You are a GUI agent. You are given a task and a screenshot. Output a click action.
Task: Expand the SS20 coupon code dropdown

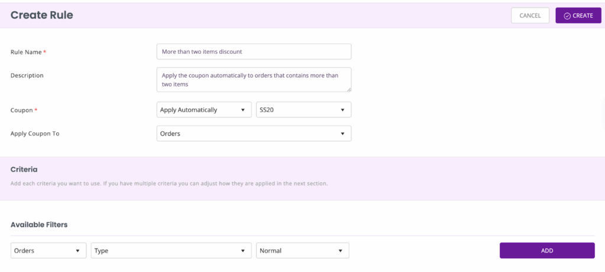[x=304, y=110]
